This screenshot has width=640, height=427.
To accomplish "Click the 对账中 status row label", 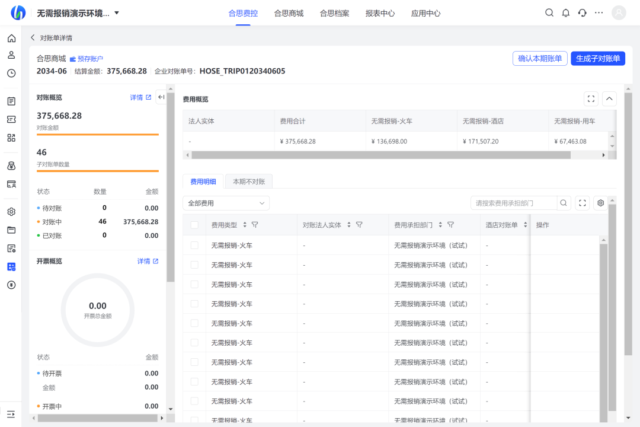I will (52, 222).
